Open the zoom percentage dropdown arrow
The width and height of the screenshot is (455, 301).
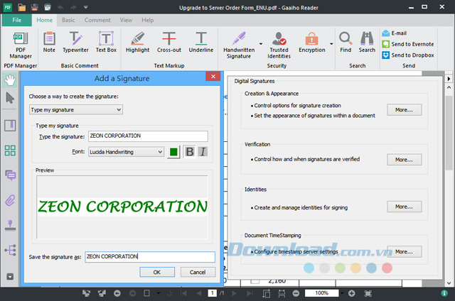pyautogui.click(x=342, y=293)
